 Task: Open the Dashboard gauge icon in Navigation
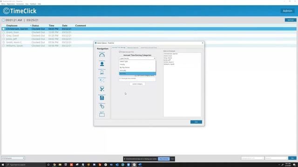pos(102,55)
